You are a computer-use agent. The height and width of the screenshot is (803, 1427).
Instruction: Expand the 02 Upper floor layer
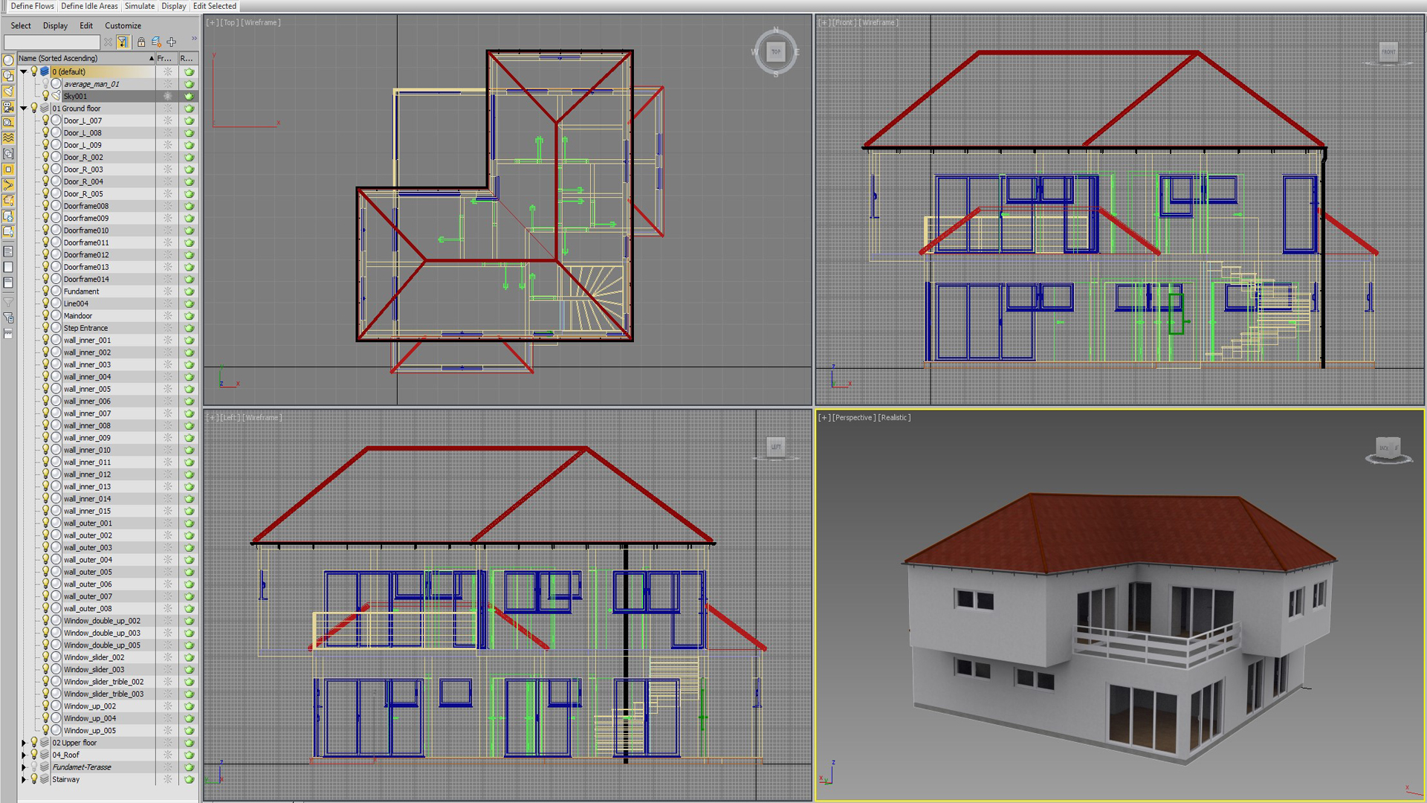(x=24, y=743)
